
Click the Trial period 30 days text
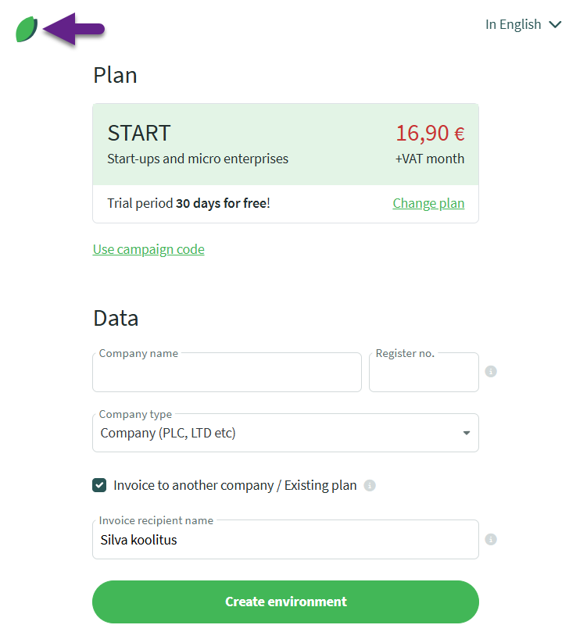click(x=188, y=203)
